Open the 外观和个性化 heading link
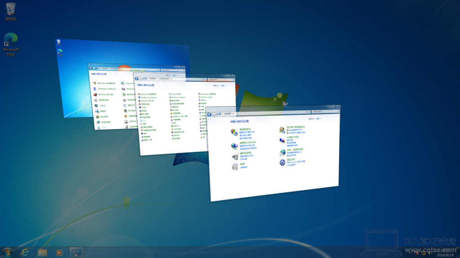Viewport: 460px width, 258px height. [x=293, y=137]
